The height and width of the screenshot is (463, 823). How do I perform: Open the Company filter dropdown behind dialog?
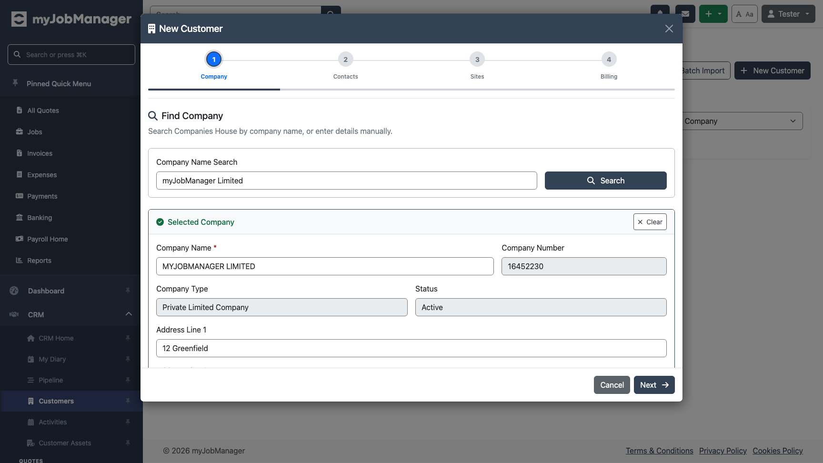[x=743, y=121]
